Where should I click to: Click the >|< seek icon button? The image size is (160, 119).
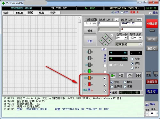click(x=138, y=75)
